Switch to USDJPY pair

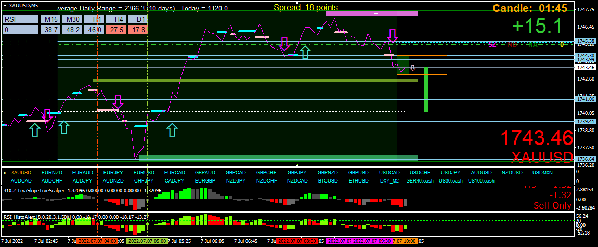click(450, 173)
